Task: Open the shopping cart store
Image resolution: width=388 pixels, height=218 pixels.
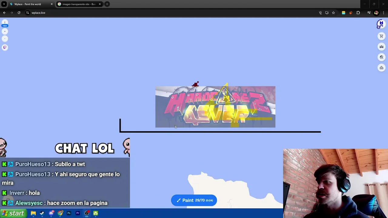Action: coord(381,36)
